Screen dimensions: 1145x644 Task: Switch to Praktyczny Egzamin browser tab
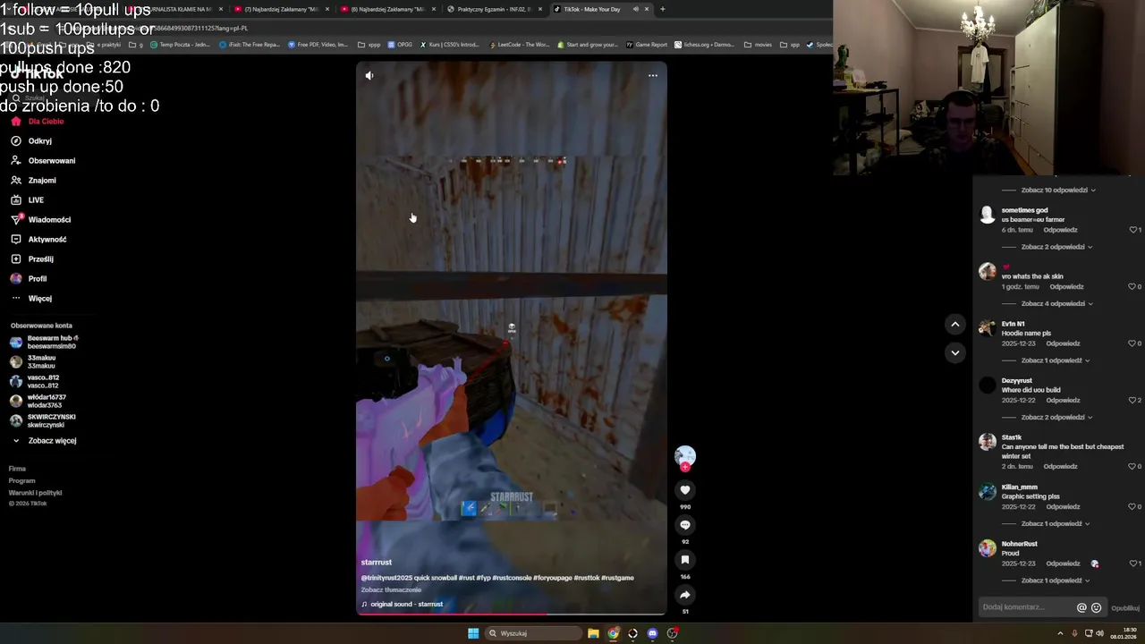(x=494, y=9)
